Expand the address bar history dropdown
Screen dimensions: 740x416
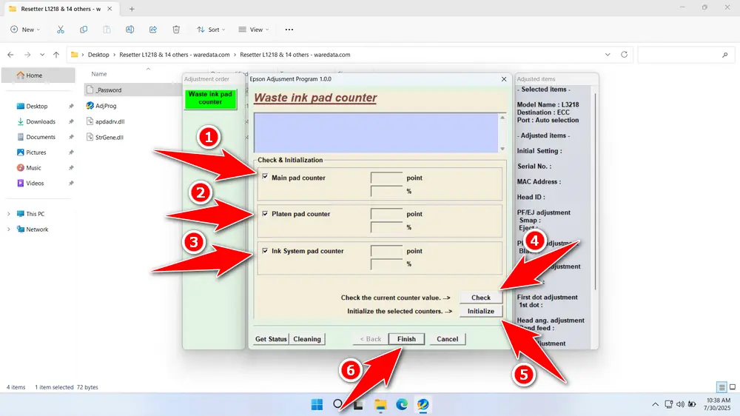point(608,55)
